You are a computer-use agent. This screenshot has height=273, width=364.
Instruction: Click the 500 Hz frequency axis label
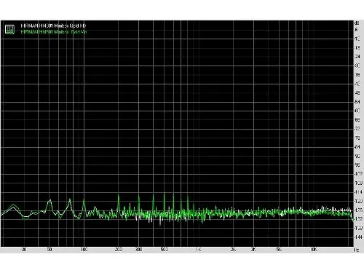(165, 250)
